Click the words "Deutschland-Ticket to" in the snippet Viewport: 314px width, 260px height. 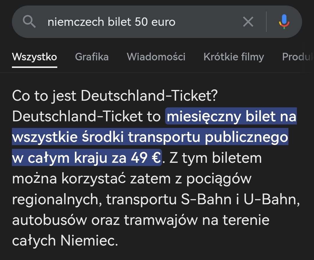point(86,117)
